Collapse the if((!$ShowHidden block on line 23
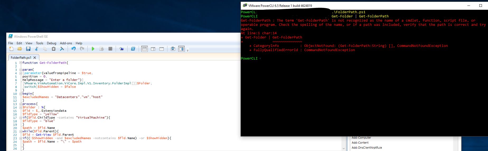Viewport: 488px width, 151px height. coord(21,138)
